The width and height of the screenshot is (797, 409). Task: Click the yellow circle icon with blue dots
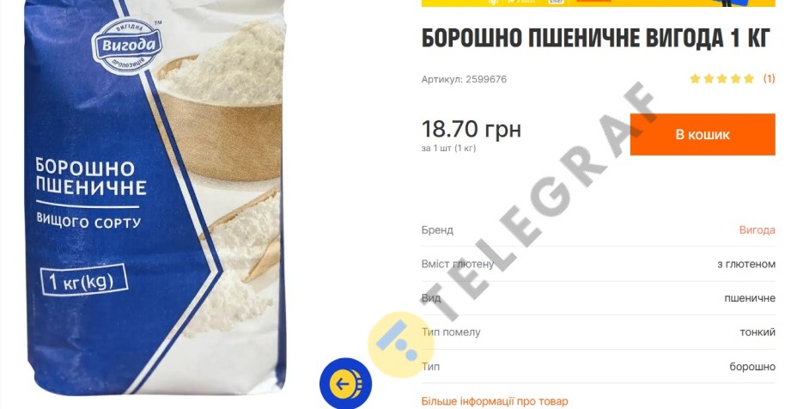pos(401,345)
